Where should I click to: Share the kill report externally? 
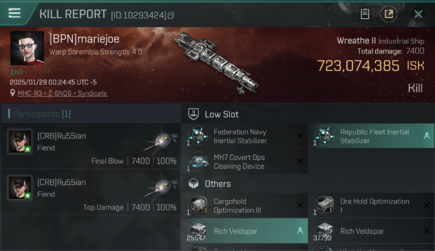(x=388, y=14)
